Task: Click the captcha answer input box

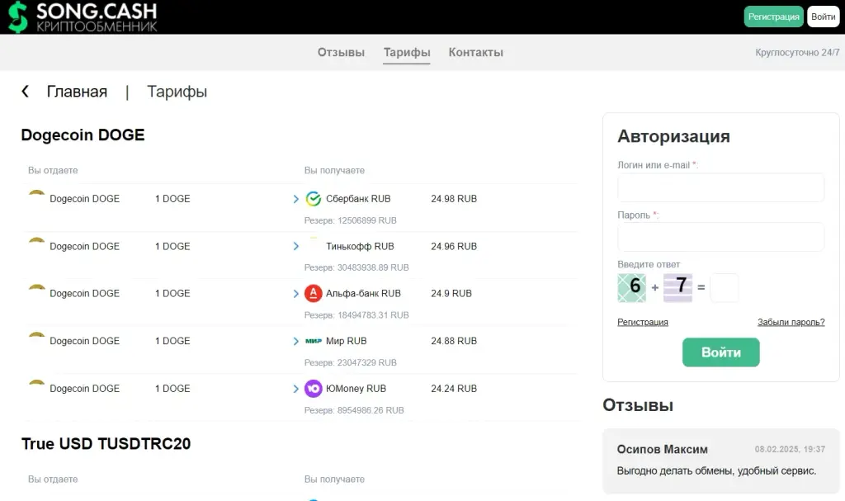Action: coord(725,287)
